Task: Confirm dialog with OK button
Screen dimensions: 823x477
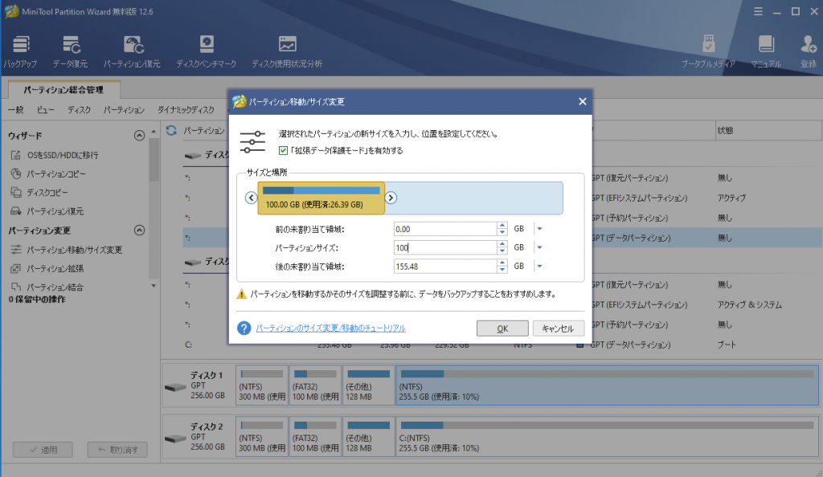Action: pyautogui.click(x=502, y=328)
